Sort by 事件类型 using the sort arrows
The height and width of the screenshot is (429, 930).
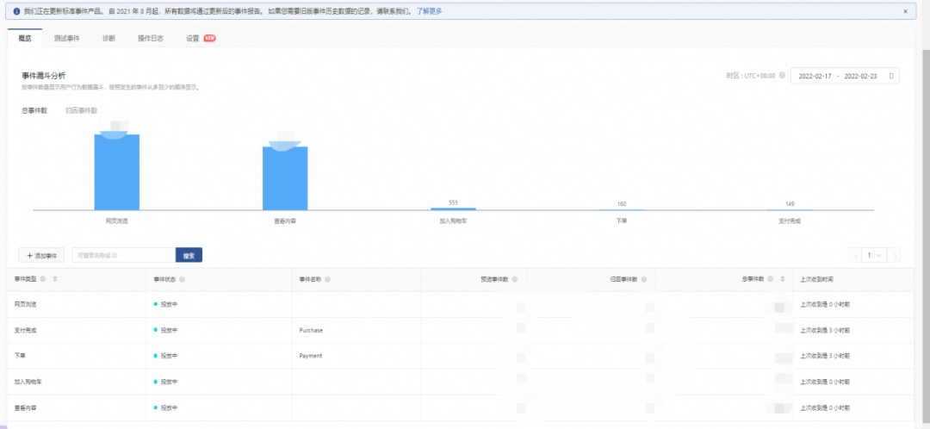54,279
